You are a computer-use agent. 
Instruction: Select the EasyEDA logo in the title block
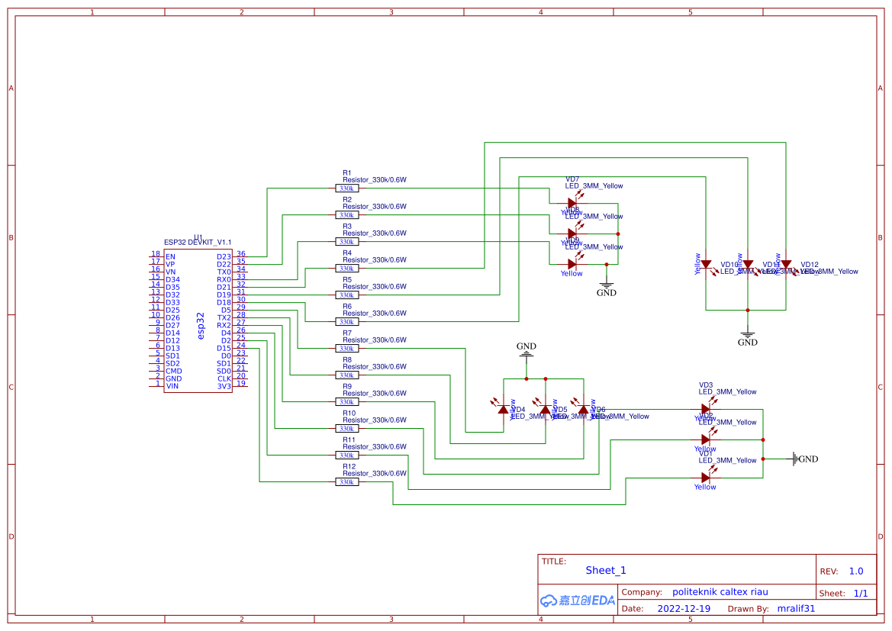576,599
